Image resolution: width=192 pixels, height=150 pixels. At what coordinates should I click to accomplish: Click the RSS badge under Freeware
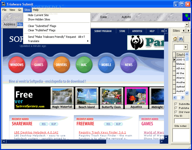click(108, 124)
